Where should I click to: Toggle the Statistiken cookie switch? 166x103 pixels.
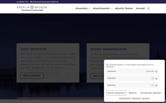coord(152,78)
